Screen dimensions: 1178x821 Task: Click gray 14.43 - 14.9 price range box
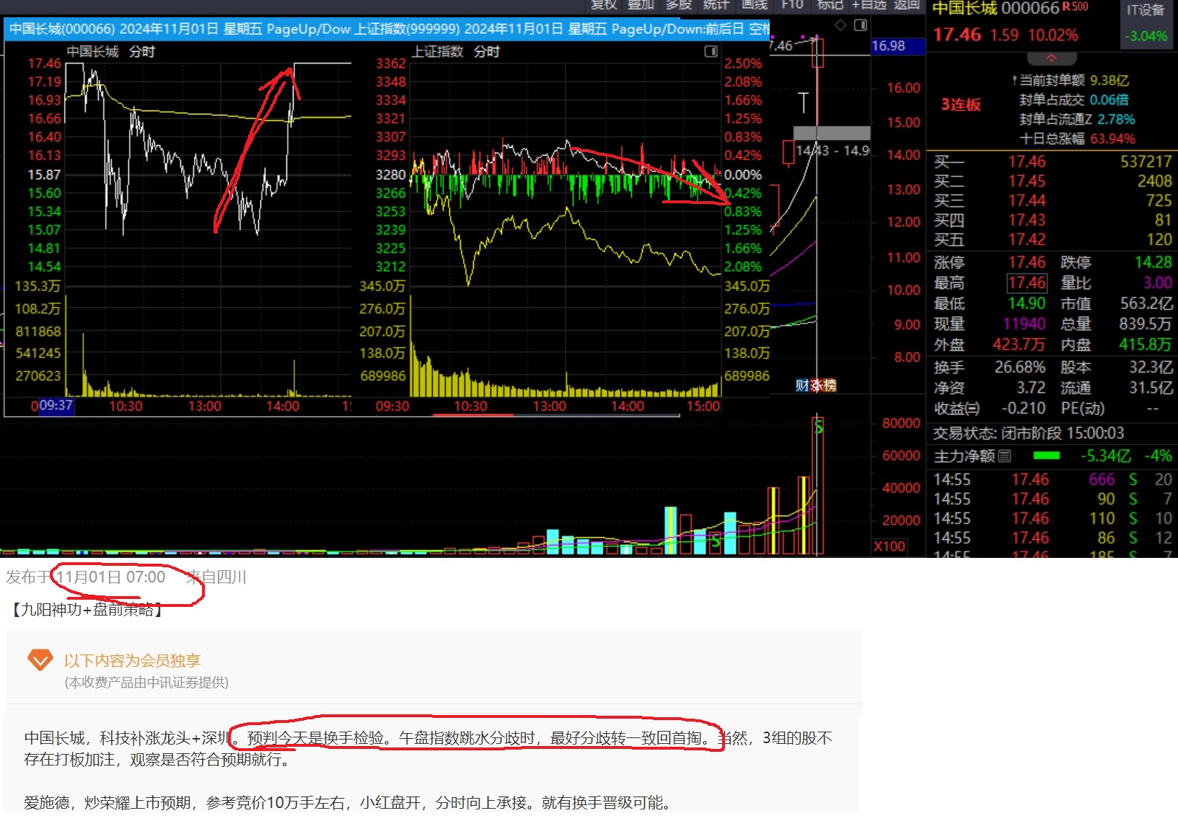point(832,133)
